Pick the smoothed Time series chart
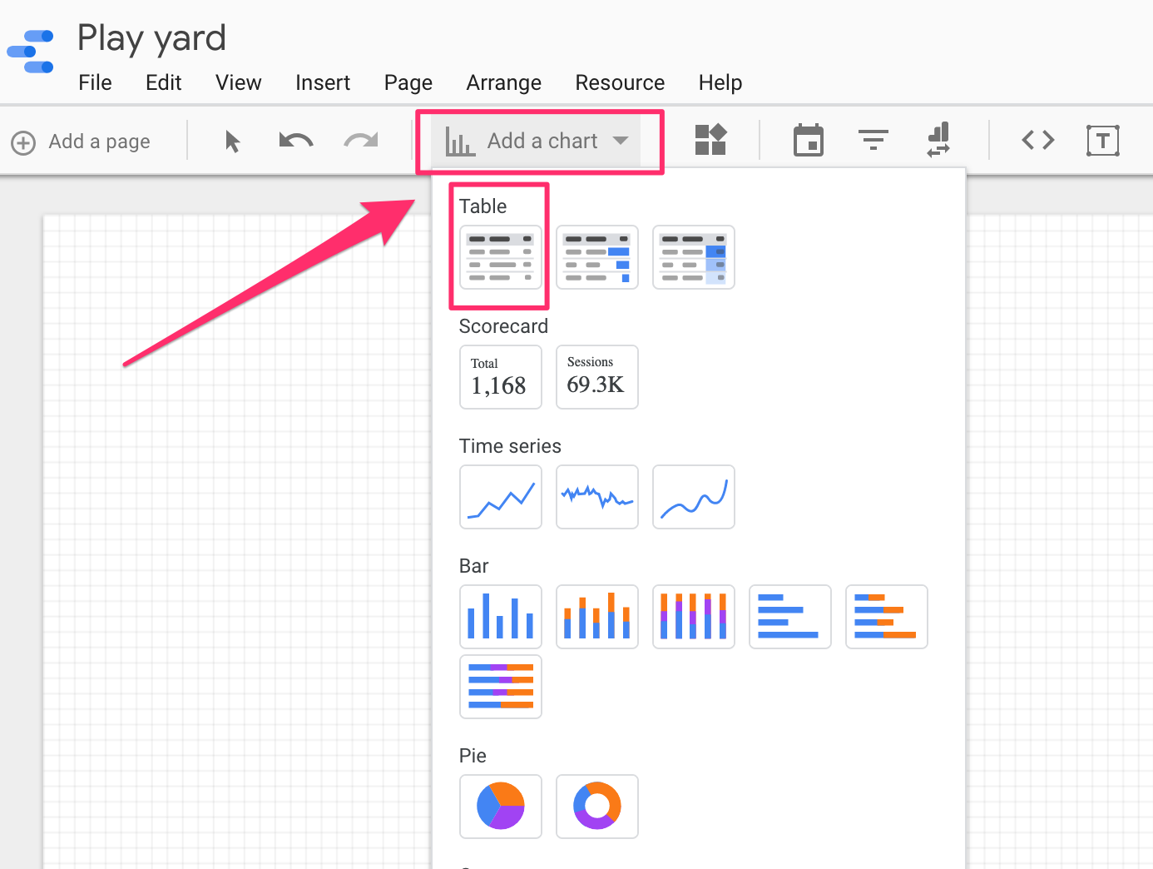 (x=694, y=497)
